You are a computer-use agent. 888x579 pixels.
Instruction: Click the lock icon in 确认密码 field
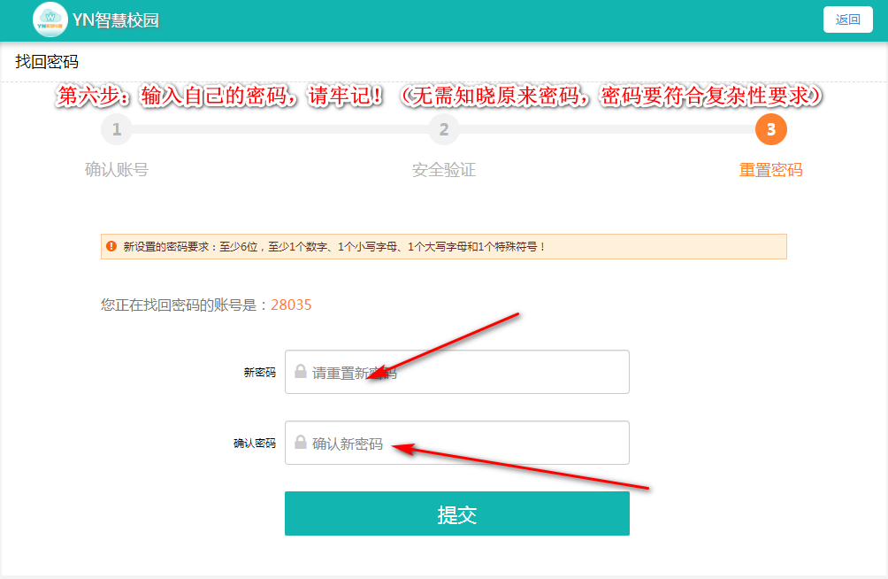coord(301,443)
